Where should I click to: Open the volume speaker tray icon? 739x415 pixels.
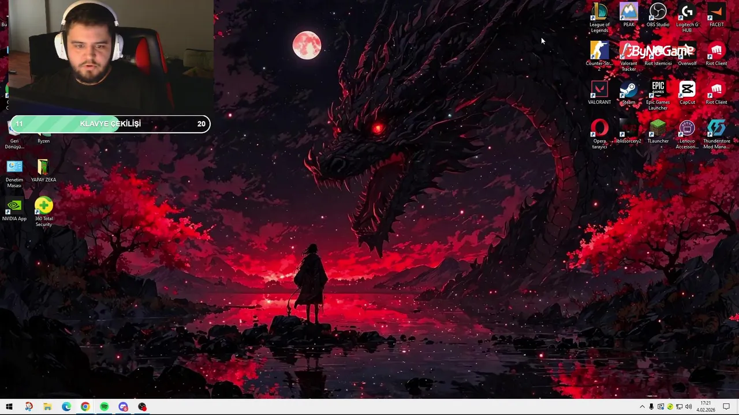click(x=688, y=407)
